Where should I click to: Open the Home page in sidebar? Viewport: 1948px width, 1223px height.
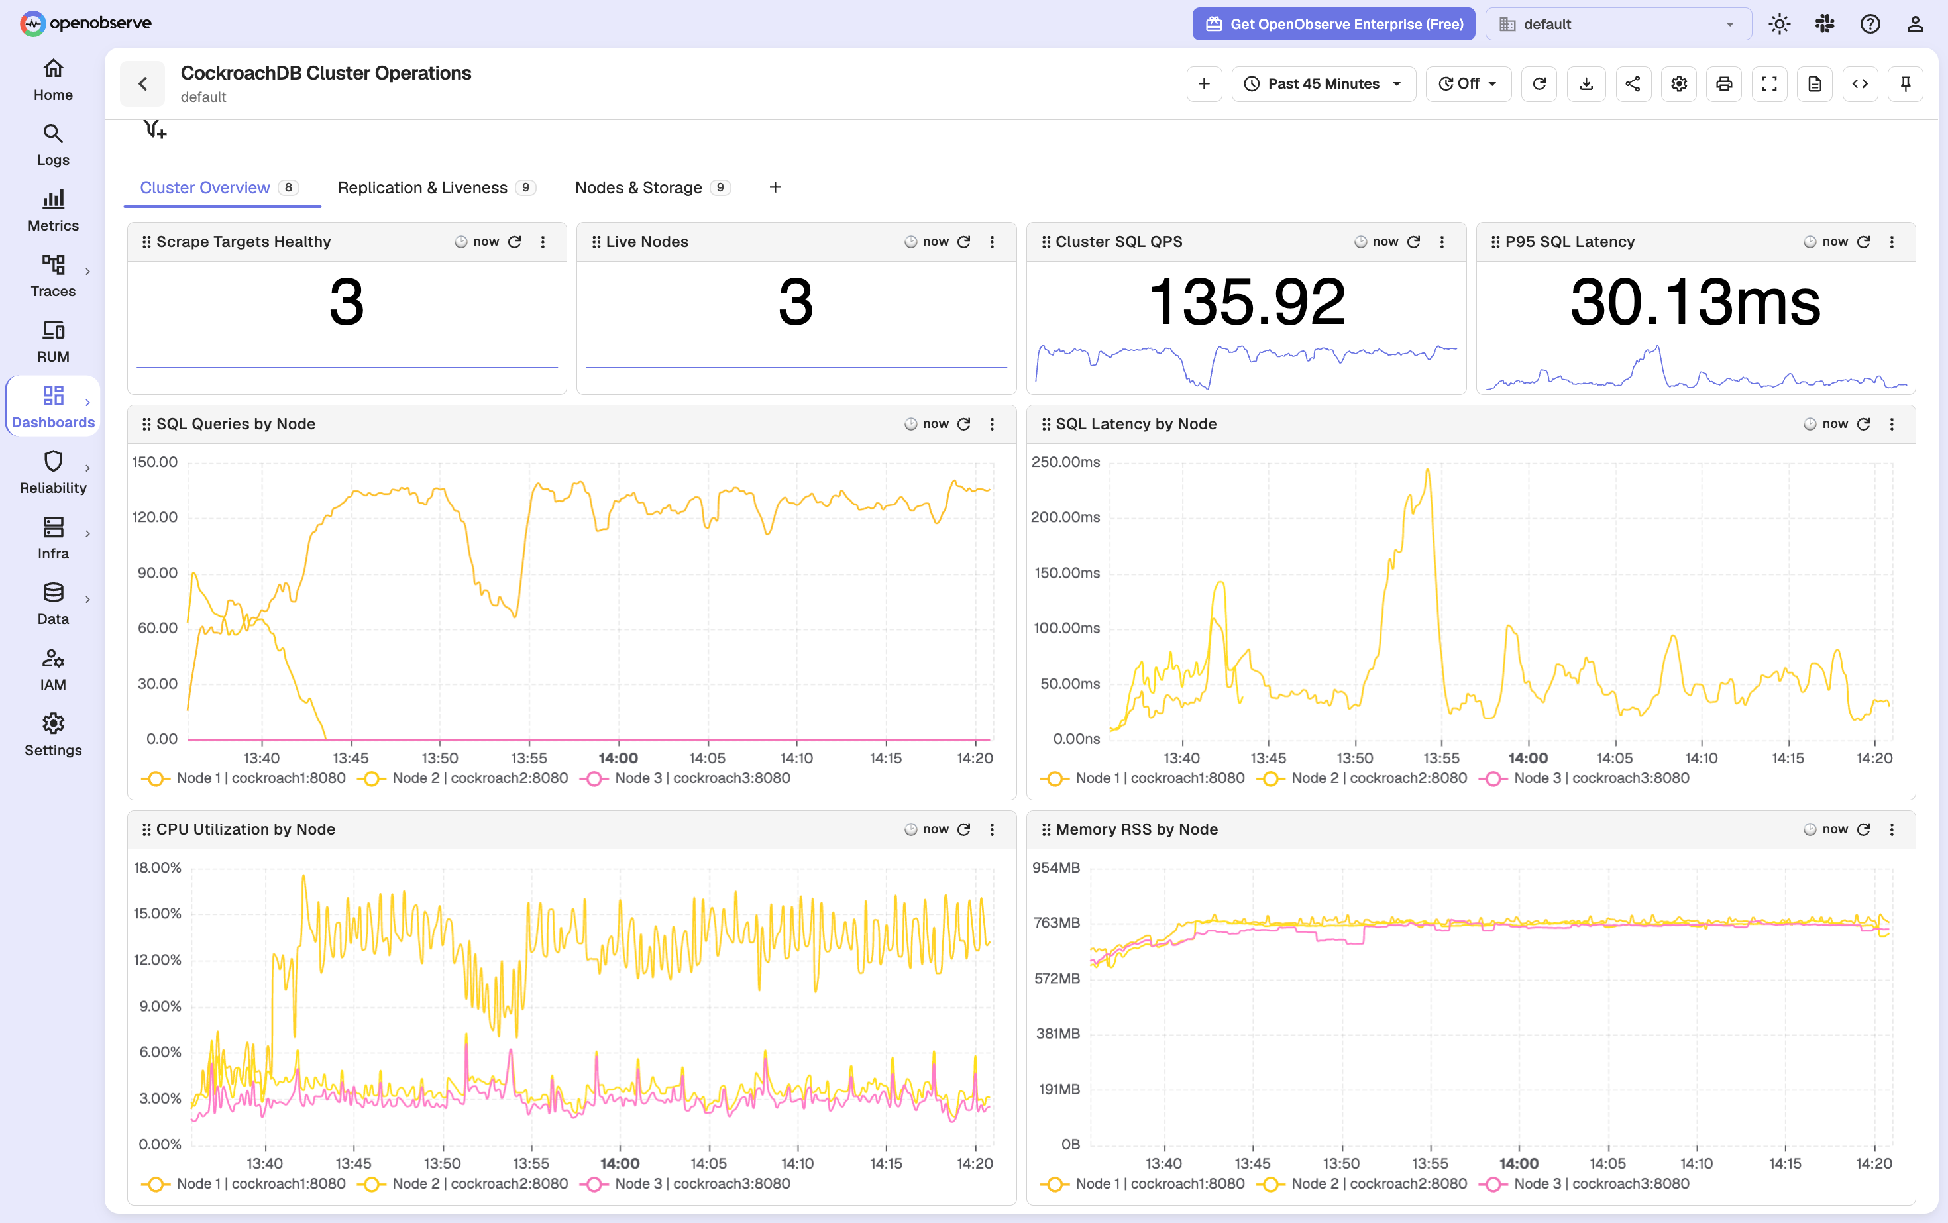click(x=52, y=80)
